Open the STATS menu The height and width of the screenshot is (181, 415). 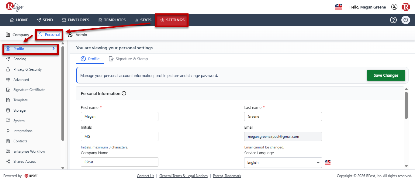(x=143, y=20)
